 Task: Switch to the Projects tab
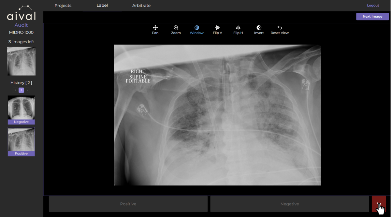(x=63, y=6)
